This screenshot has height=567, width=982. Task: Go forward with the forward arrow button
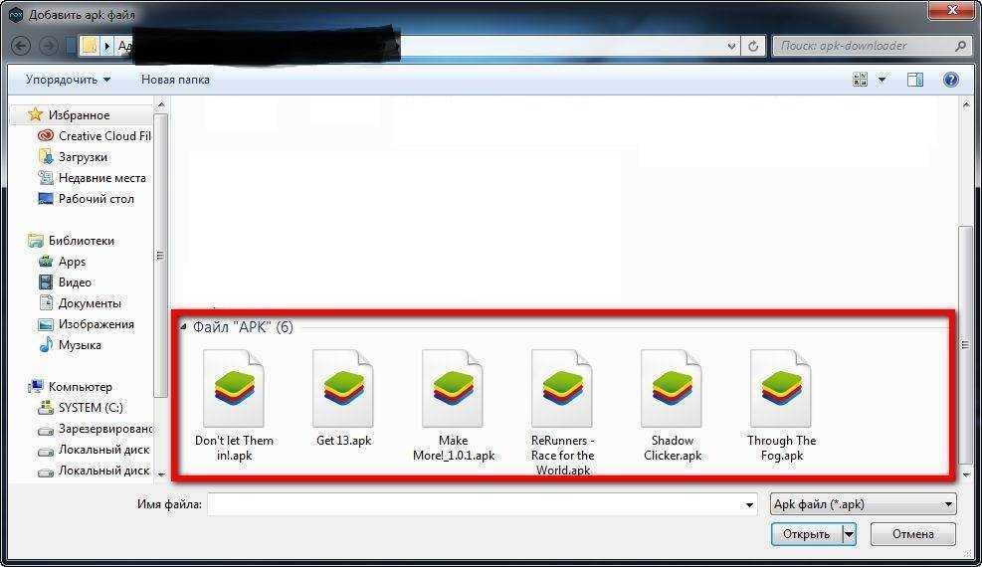[48, 46]
